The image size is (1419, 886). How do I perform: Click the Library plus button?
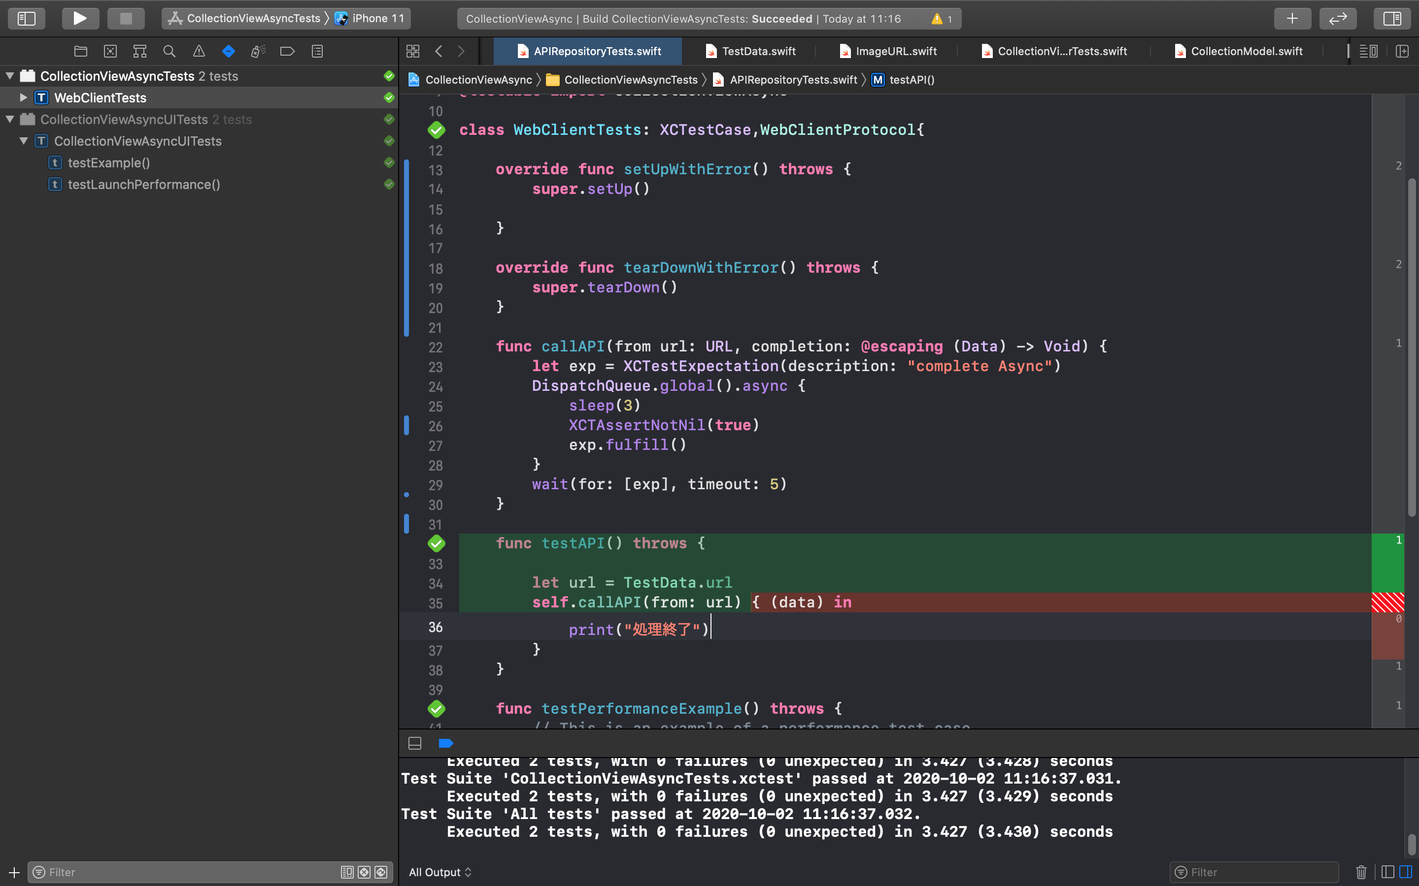point(1292,18)
